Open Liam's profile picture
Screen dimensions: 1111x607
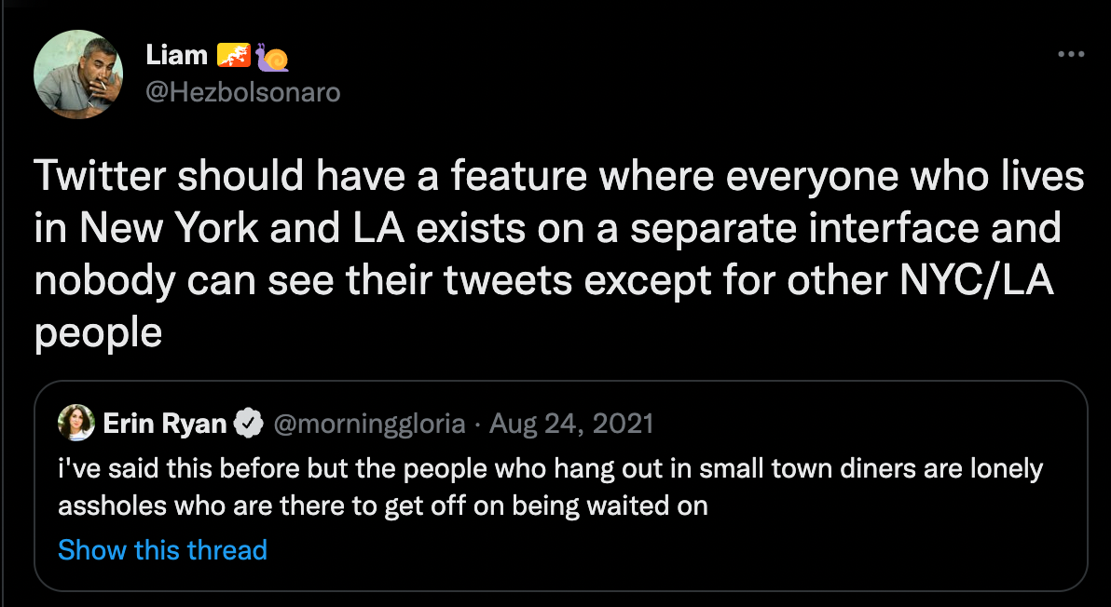pos(78,74)
